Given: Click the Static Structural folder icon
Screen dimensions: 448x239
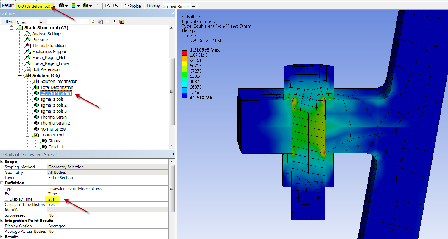Looking at the screenshot, I should pos(20,28).
